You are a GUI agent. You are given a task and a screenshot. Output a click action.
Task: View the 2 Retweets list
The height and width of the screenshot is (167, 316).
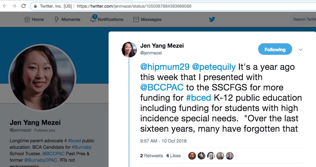click(x=152, y=156)
